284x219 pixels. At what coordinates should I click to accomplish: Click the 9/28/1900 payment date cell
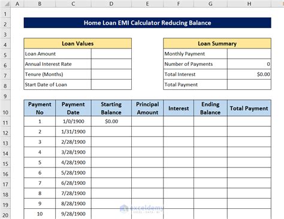point(73,214)
